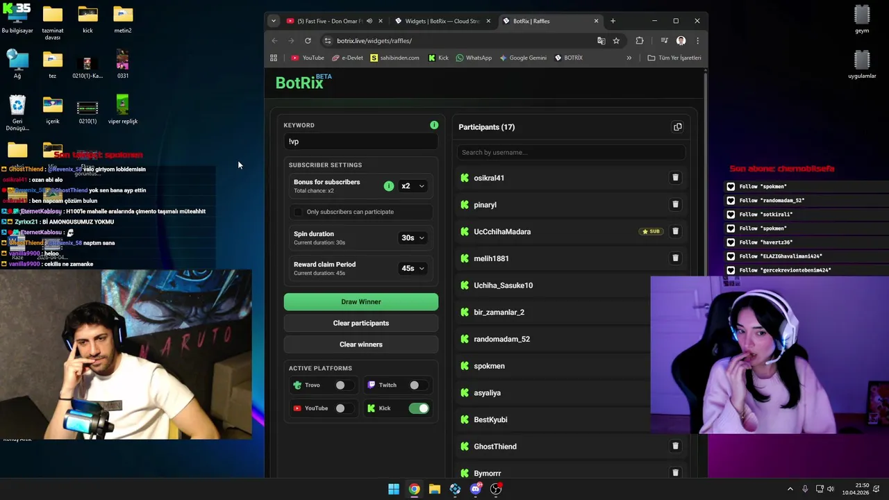Open the apps grid in bookmarks bar

[274, 58]
